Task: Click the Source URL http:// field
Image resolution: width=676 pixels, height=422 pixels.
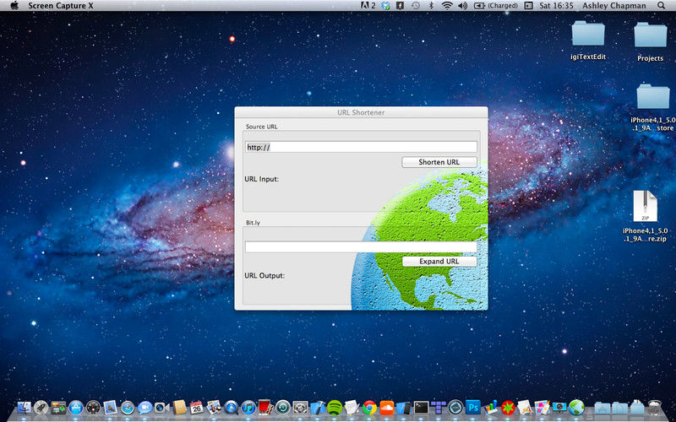Action: (361, 147)
